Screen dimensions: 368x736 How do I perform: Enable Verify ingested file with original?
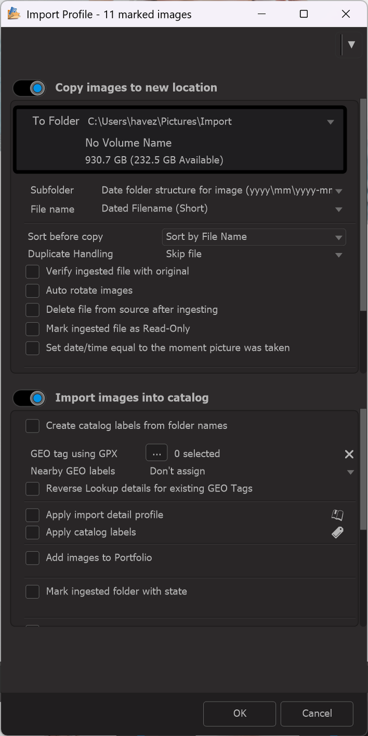click(x=33, y=272)
